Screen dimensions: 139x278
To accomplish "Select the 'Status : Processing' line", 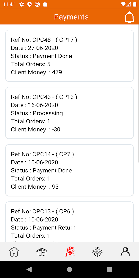I will 37,113.
